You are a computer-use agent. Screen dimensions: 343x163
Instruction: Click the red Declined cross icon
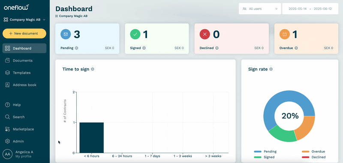[205, 34]
